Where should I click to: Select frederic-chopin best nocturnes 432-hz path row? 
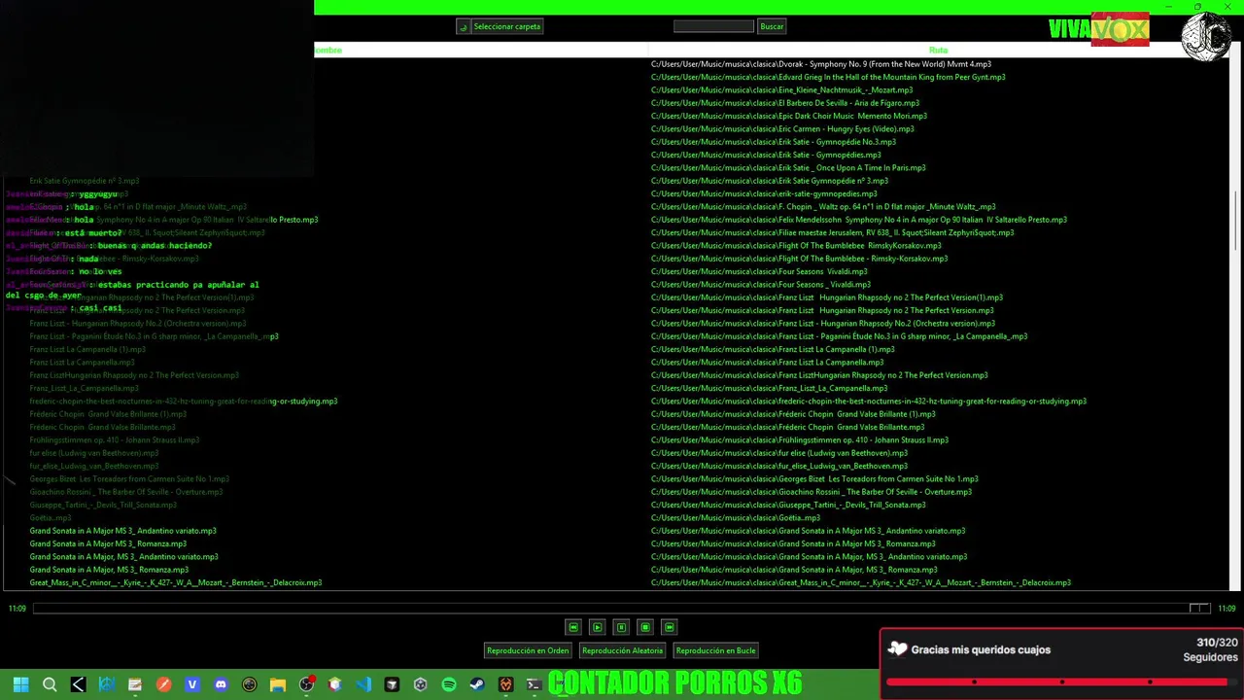869,401
